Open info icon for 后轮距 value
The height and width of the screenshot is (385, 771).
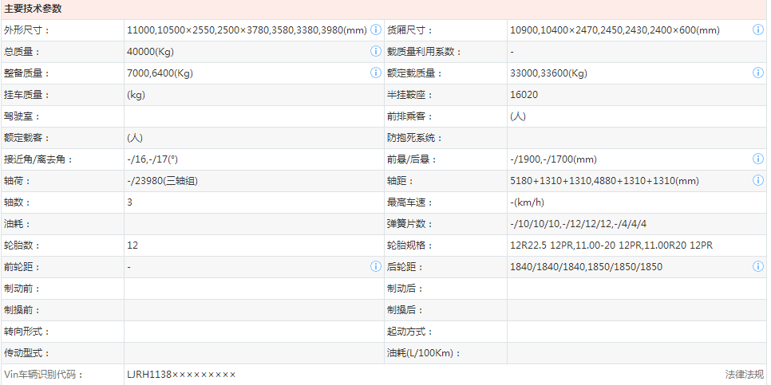(758, 267)
